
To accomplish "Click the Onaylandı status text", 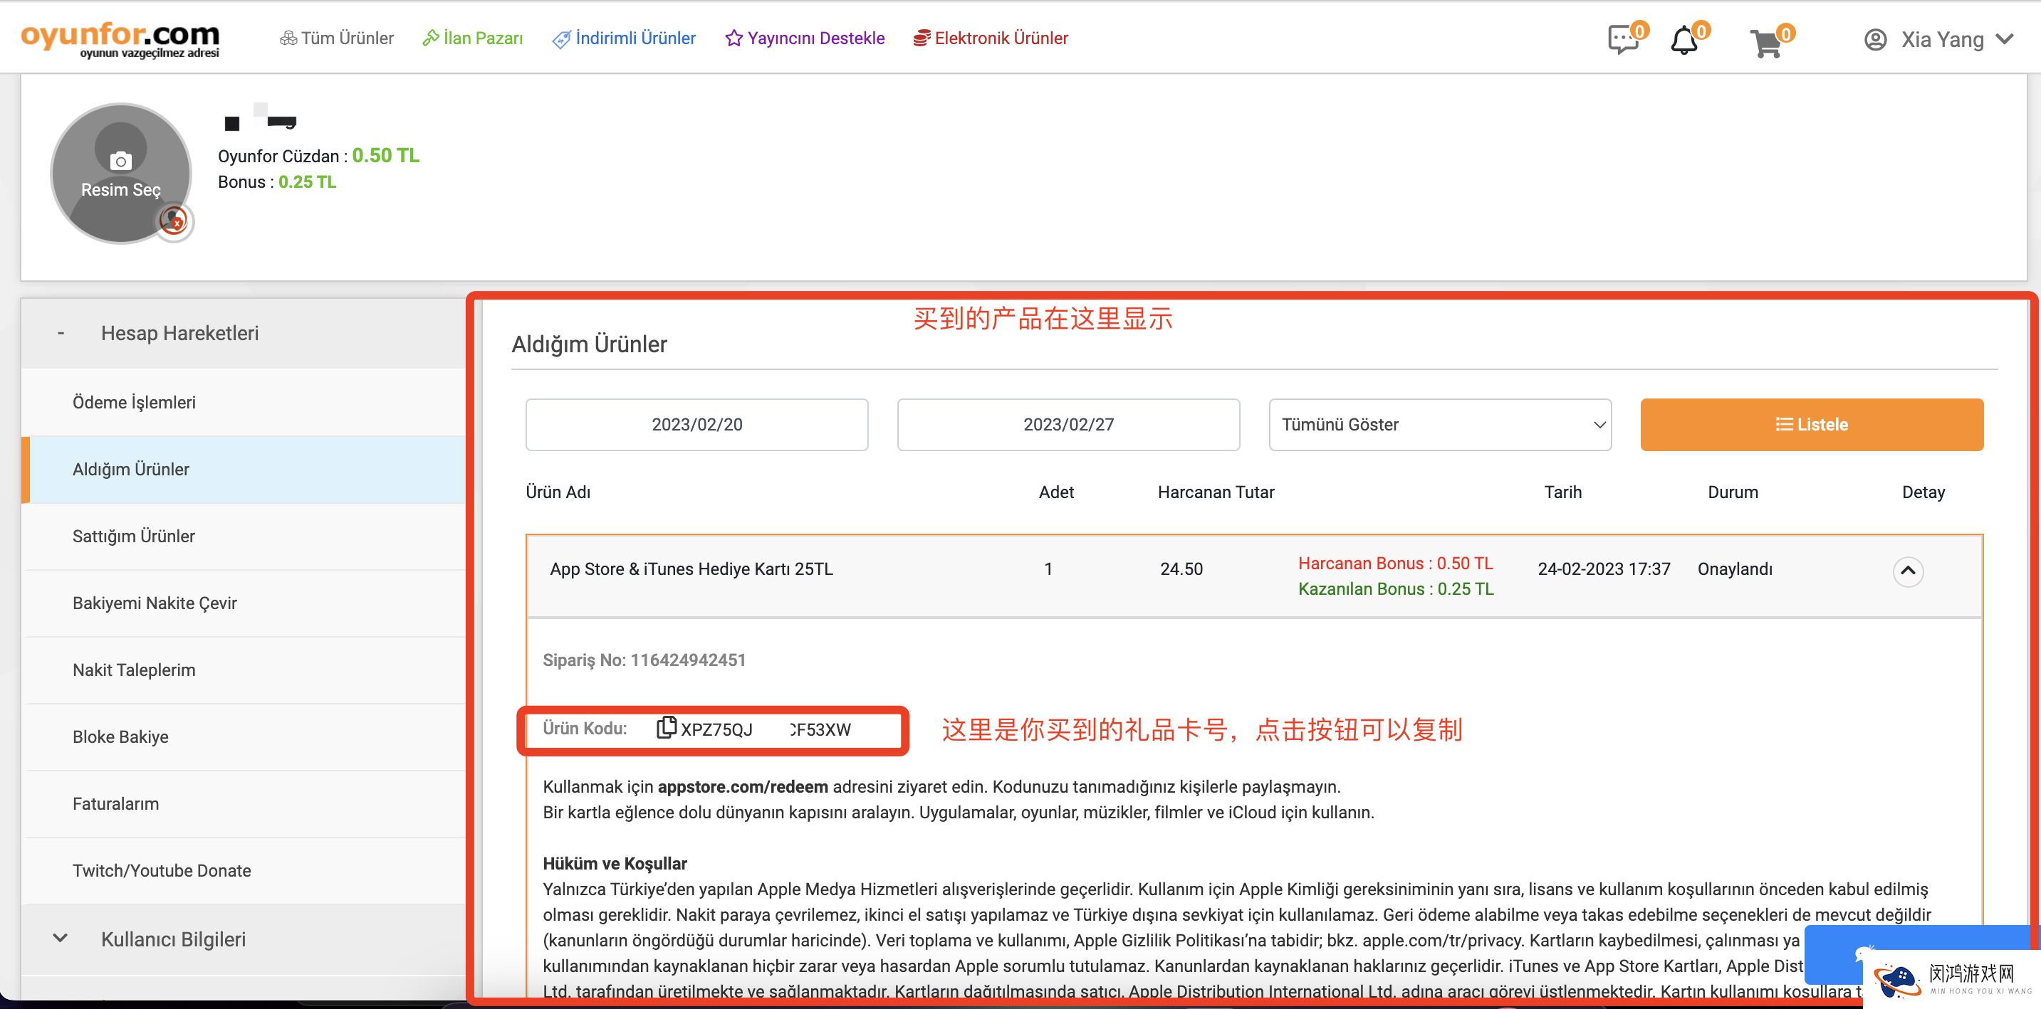I will coord(1734,569).
